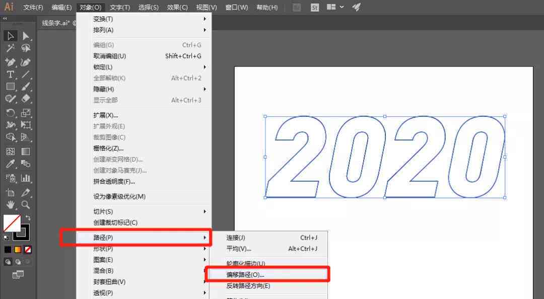
Task: Select the Symbol Sprayer tool
Action: (x=11, y=178)
